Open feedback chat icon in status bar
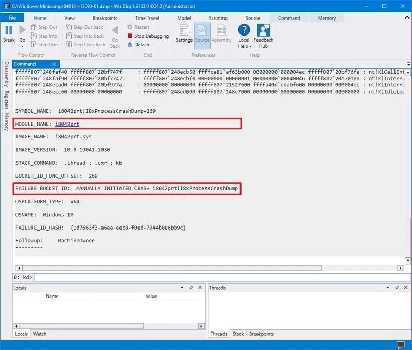The image size is (412, 350). 401,344
